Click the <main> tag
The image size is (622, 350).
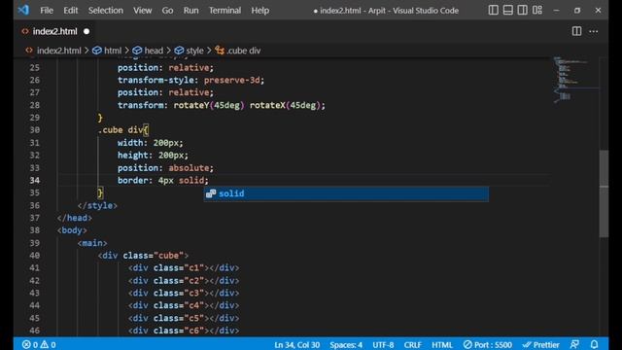tap(92, 243)
